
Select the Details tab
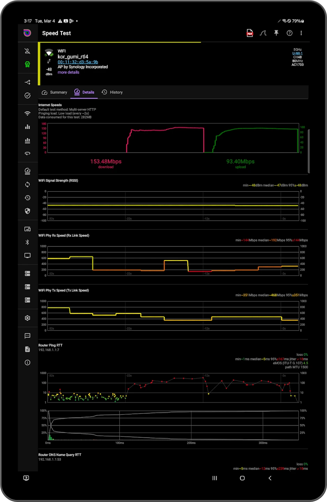(84, 92)
